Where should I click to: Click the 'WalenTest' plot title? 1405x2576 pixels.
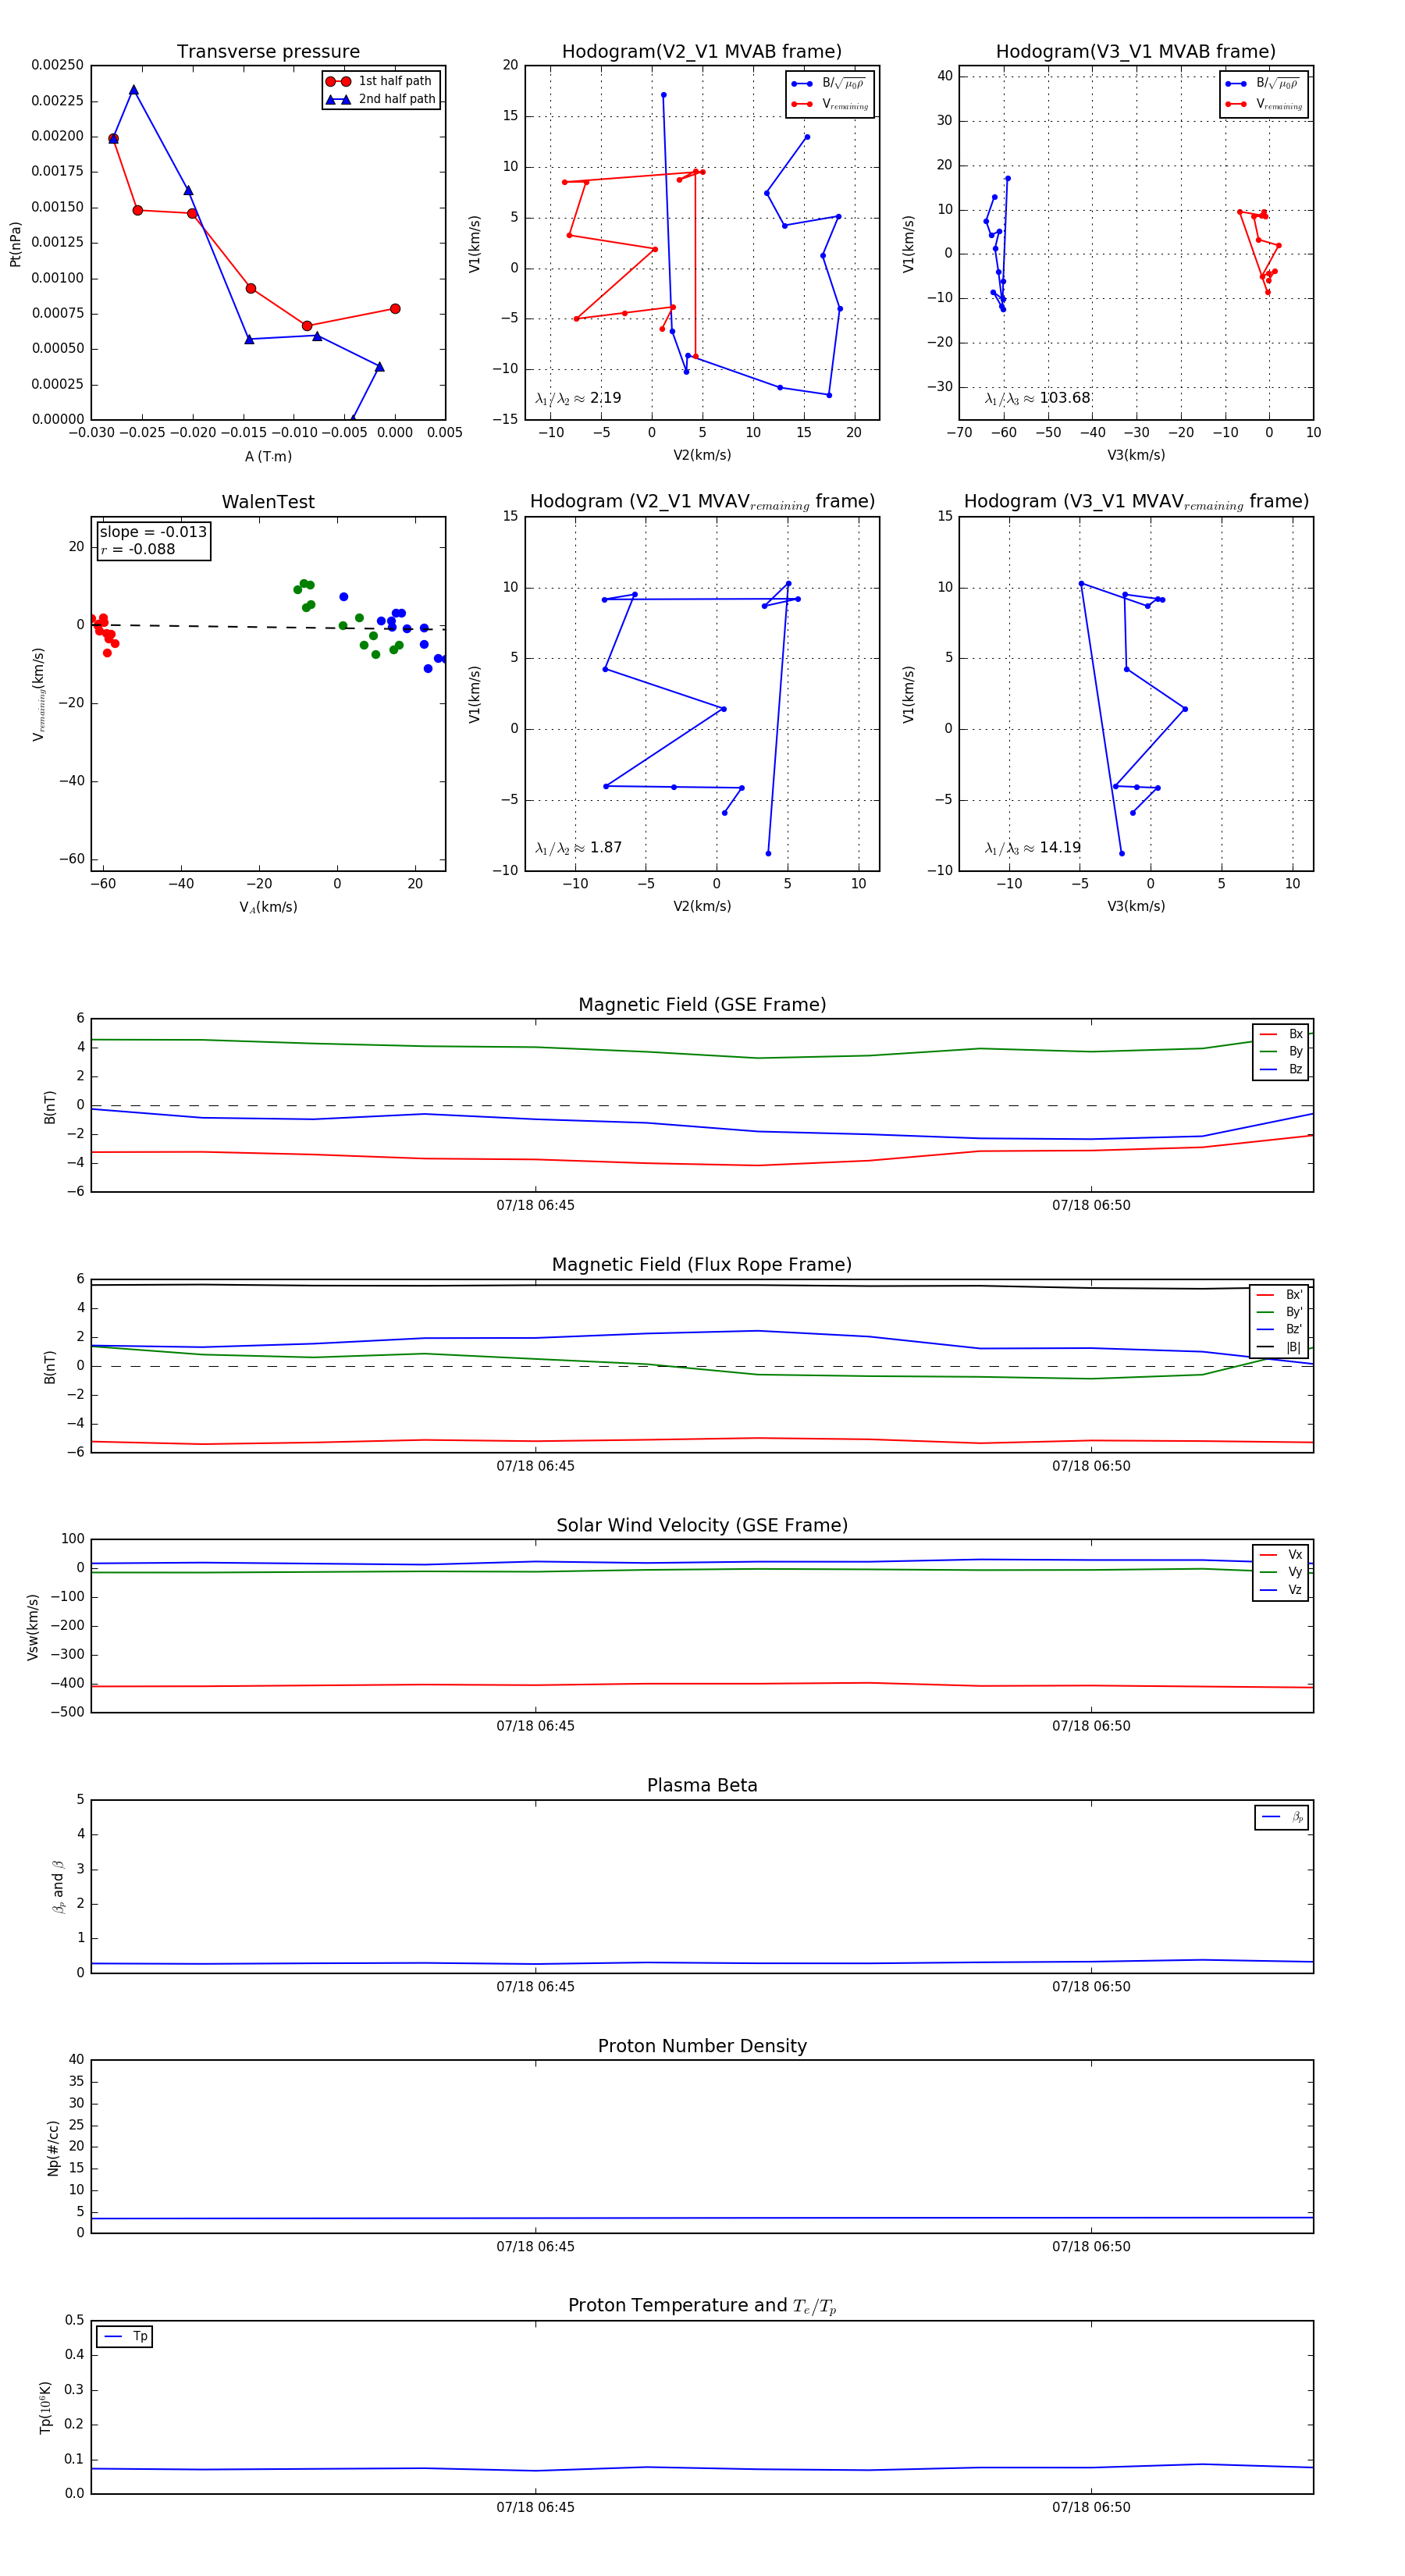pos(268,502)
